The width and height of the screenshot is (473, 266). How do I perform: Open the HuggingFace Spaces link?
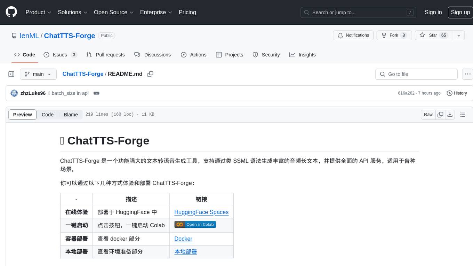[x=201, y=212]
